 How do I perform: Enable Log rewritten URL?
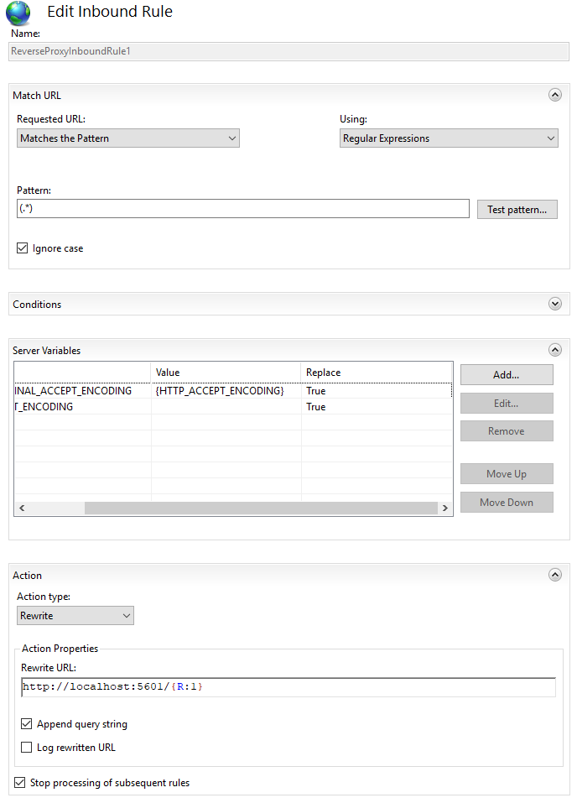click(27, 747)
